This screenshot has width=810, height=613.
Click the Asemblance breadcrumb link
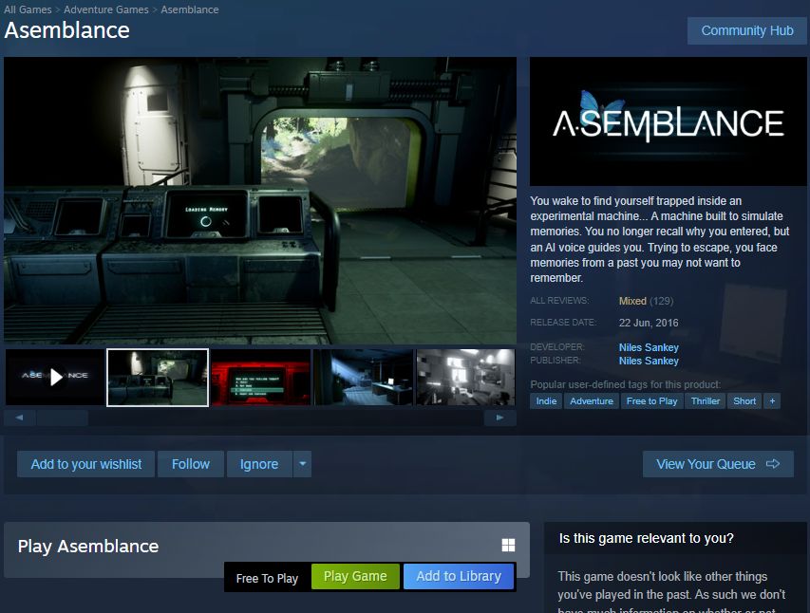[190, 9]
